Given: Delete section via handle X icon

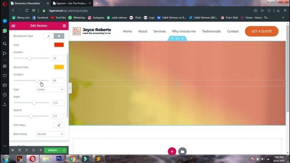Looking at the screenshot, I should pyautogui.click(x=183, y=38).
